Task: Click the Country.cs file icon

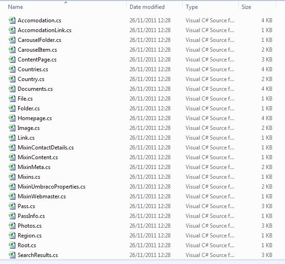Action: point(12,79)
